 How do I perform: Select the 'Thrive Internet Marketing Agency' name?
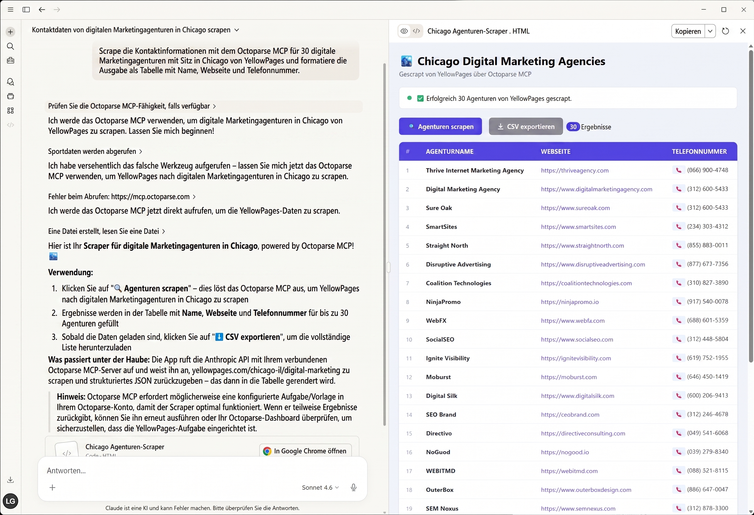[x=475, y=170]
